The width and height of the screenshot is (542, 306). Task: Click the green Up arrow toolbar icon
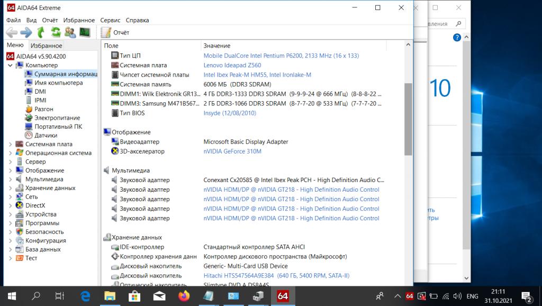click(x=41, y=32)
